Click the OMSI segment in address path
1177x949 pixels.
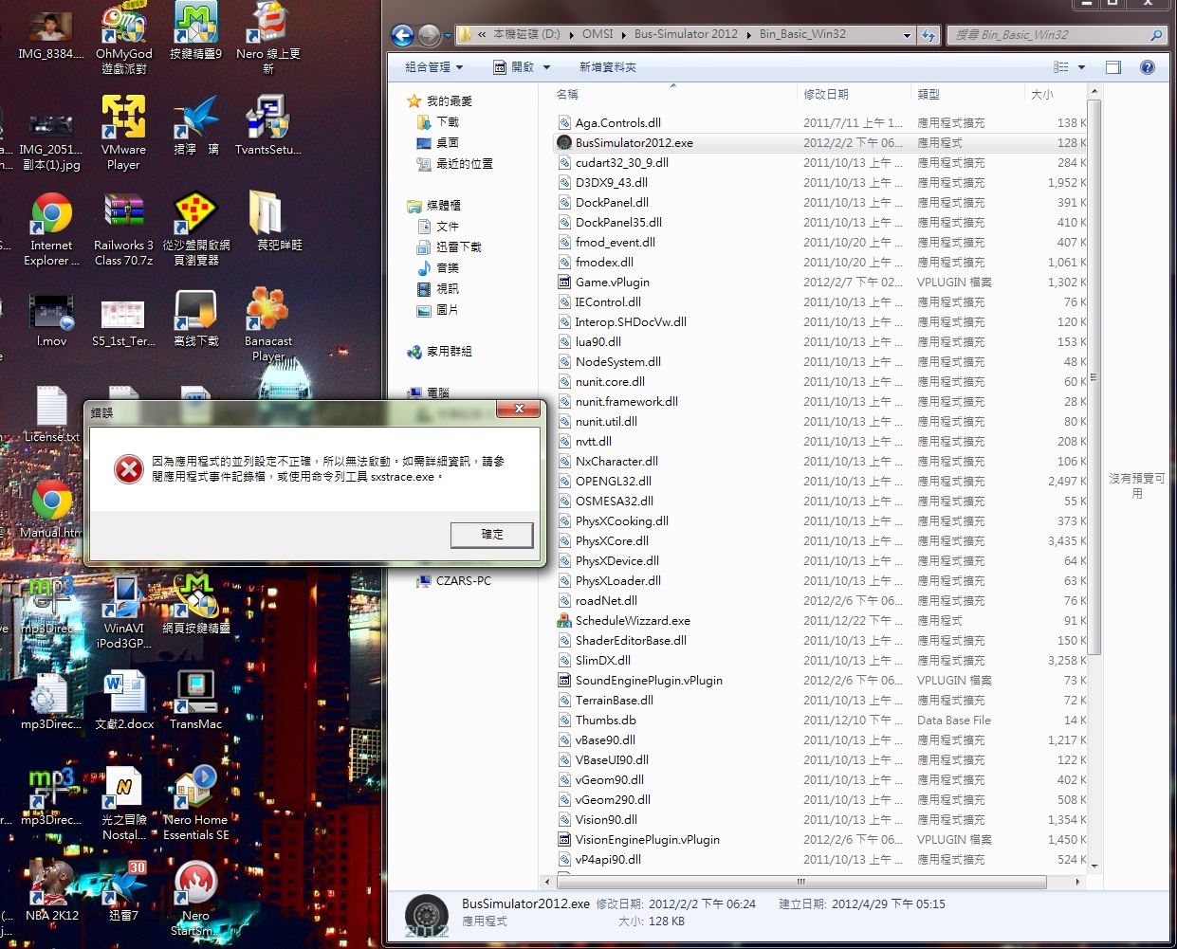[598, 34]
